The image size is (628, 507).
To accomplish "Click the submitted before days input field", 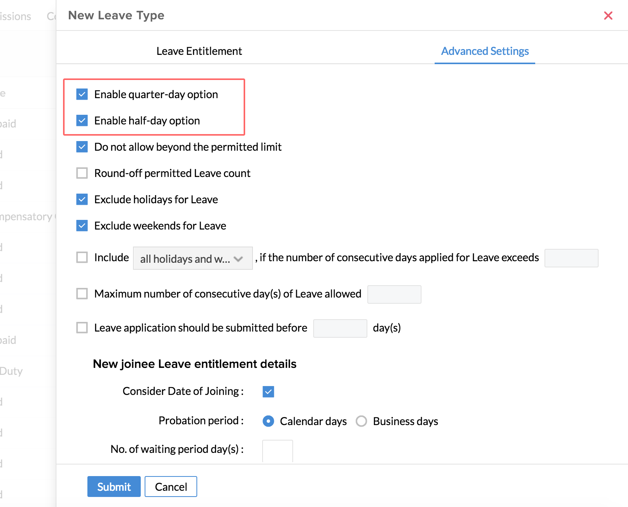I will (x=340, y=328).
